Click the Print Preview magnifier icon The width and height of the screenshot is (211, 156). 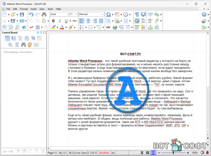click(x=17, y=27)
